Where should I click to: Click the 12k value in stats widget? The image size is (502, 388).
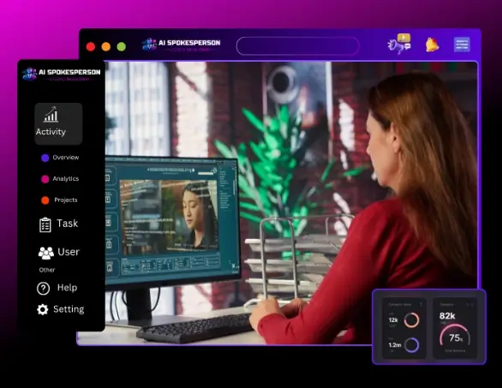click(393, 320)
